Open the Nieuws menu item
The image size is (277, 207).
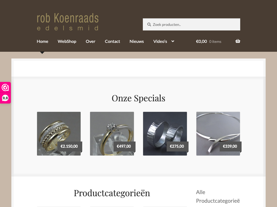coord(137,41)
